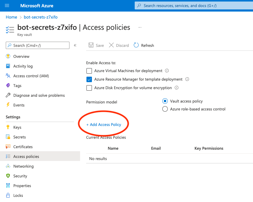Sort by Name column header
The width and height of the screenshot is (253, 202).
pos(113,148)
